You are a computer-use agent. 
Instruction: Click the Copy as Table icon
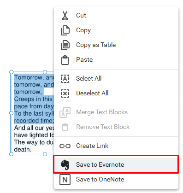65,45
